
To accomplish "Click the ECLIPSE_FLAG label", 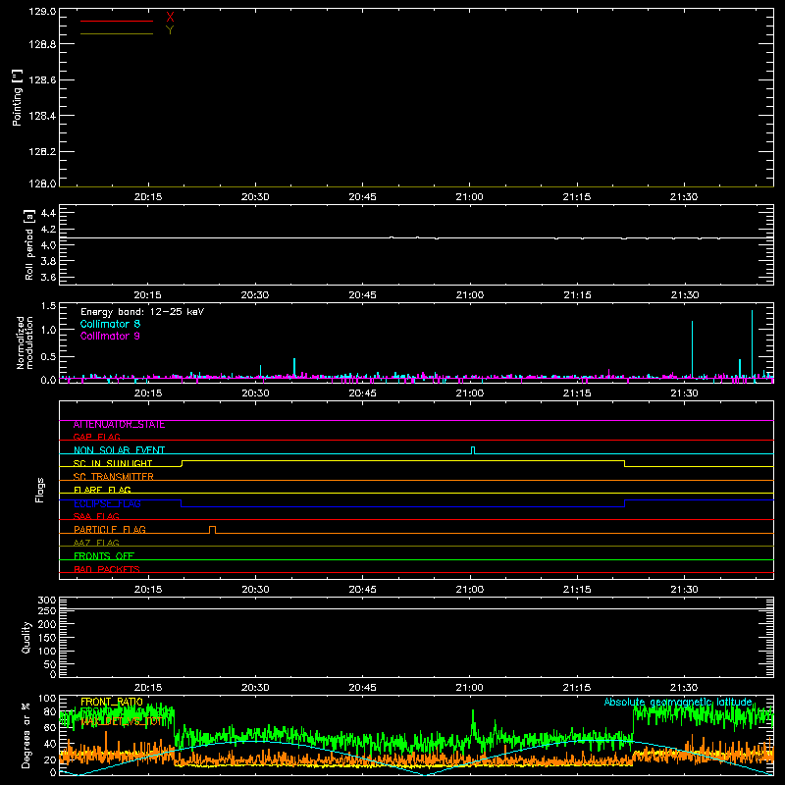I will [x=107, y=503].
